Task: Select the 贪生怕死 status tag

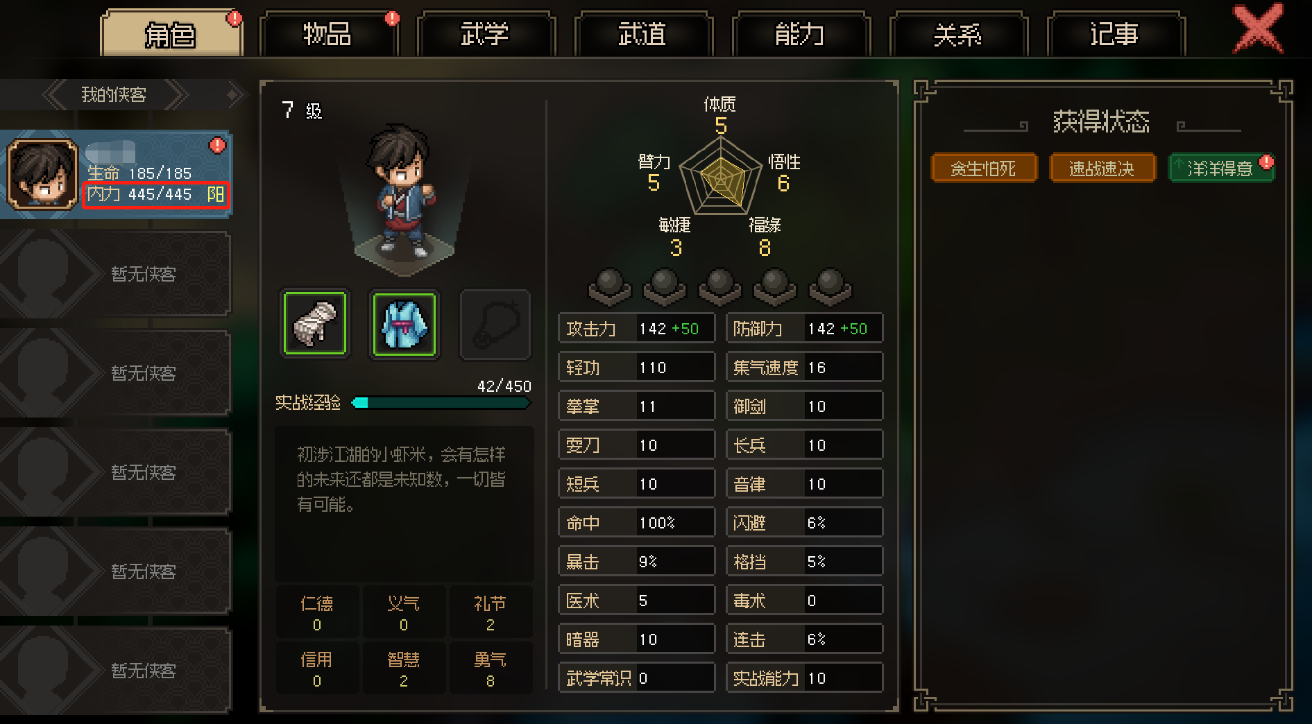Action: [984, 168]
